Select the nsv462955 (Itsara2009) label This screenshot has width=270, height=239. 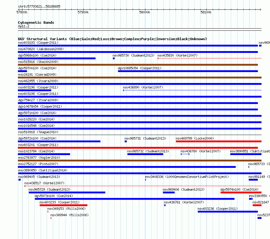click(38, 81)
